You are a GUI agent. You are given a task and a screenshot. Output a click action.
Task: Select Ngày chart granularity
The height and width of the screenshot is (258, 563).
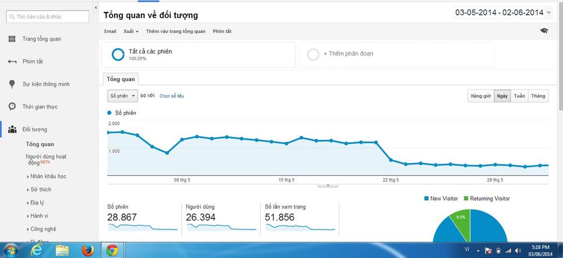(x=502, y=96)
